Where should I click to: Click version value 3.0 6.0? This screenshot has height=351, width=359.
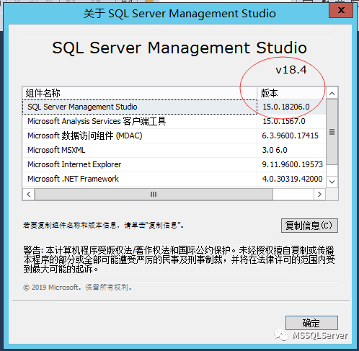point(275,150)
